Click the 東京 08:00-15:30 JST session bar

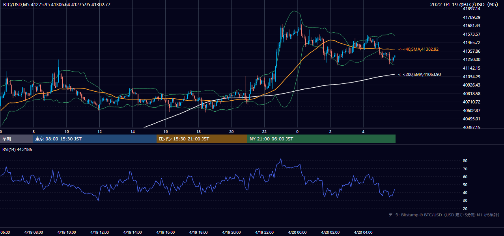pyautogui.click(x=95, y=139)
